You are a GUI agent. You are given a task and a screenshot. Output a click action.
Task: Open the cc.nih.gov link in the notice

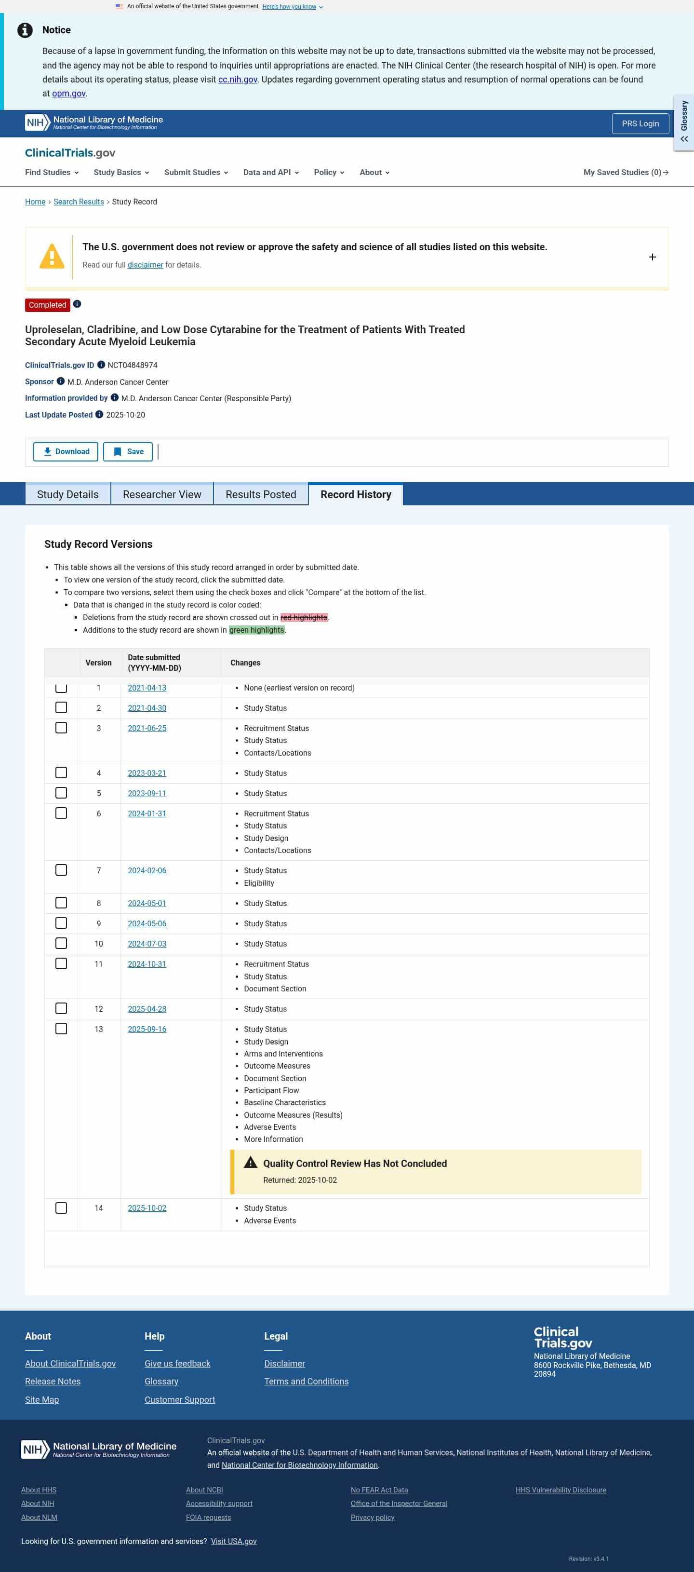238,80
